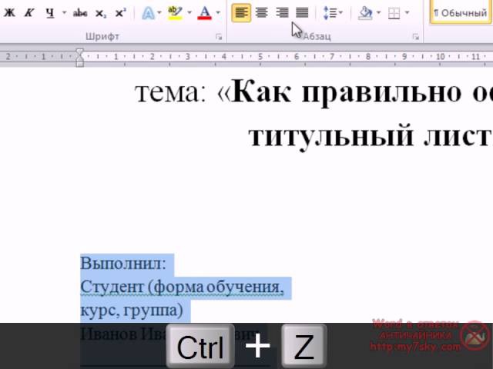Open the text effects menu
Viewport: 493px width, 369px height.
(148, 12)
